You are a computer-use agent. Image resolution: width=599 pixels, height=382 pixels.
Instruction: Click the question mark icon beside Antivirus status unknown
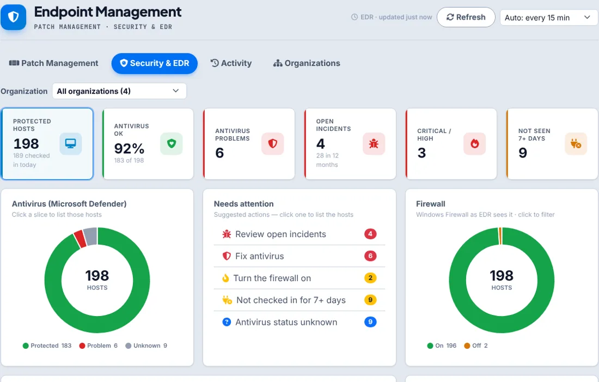coord(227,322)
